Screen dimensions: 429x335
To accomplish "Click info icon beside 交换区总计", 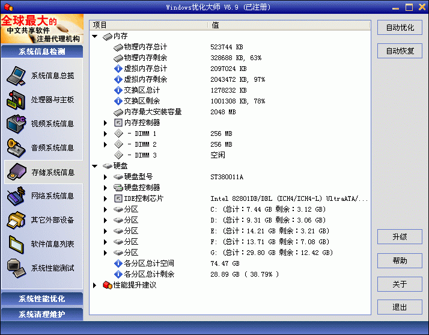I will click(118, 90).
